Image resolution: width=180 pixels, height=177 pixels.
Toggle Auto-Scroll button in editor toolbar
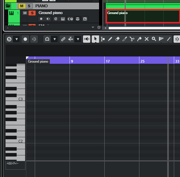[x=71, y=39]
